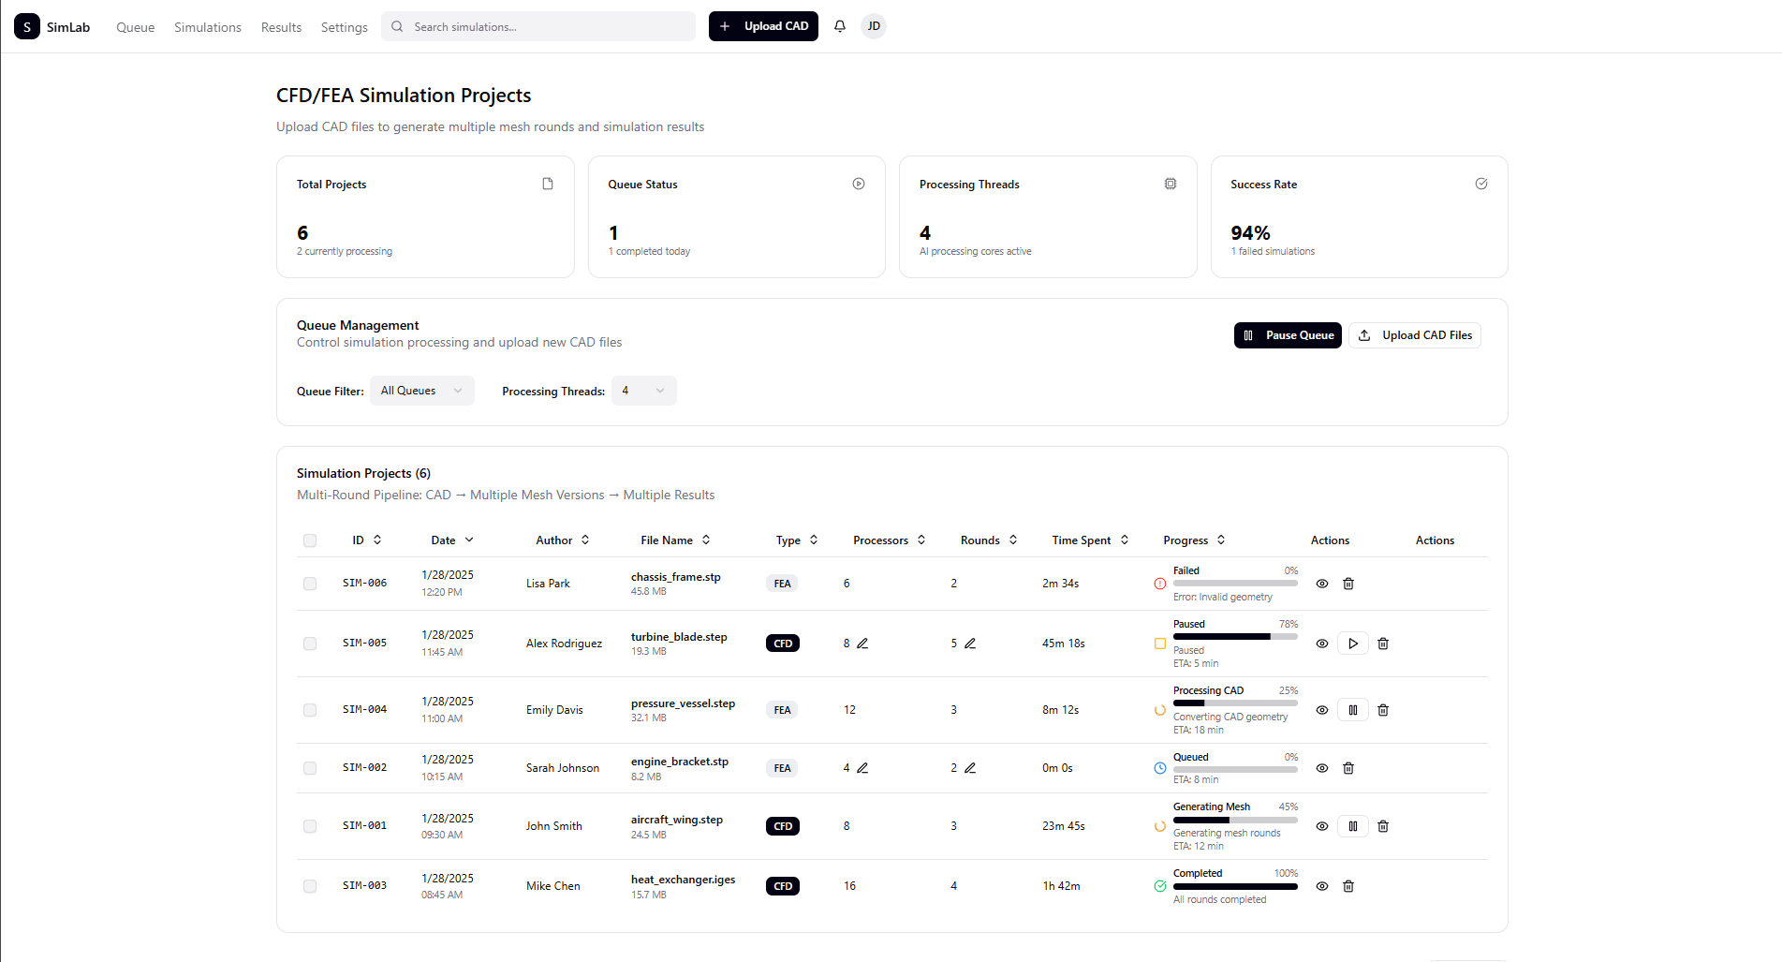Delete simulation SIM-004
The image size is (1782, 962).
click(1383, 710)
